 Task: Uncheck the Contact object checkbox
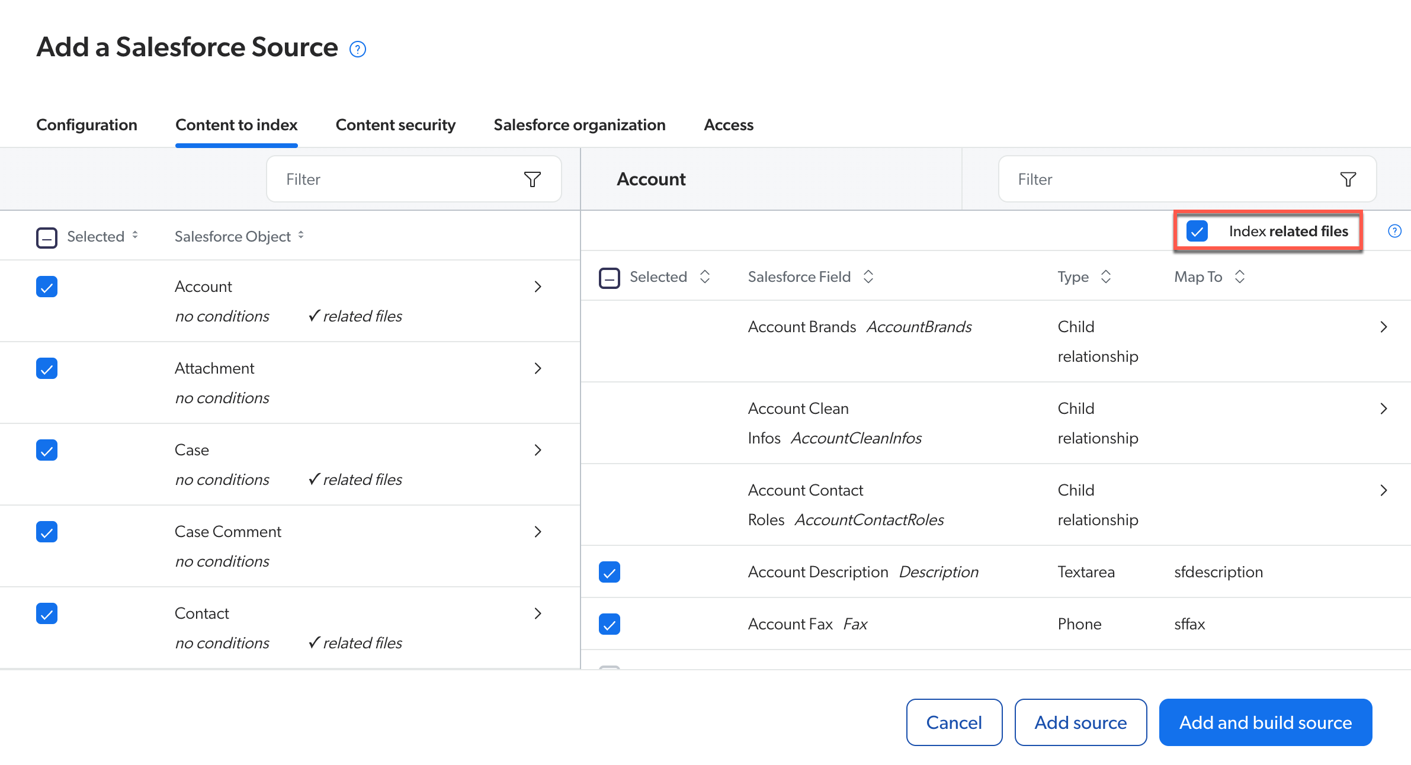coord(47,613)
